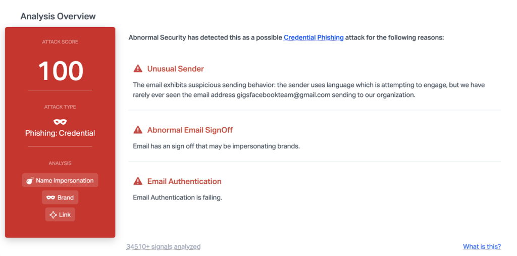This screenshot has width=517, height=256.
Task: Click the Abnormal Email SignOff warning icon
Action: pos(138,130)
